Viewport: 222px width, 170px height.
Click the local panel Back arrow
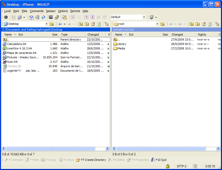click(60, 24)
